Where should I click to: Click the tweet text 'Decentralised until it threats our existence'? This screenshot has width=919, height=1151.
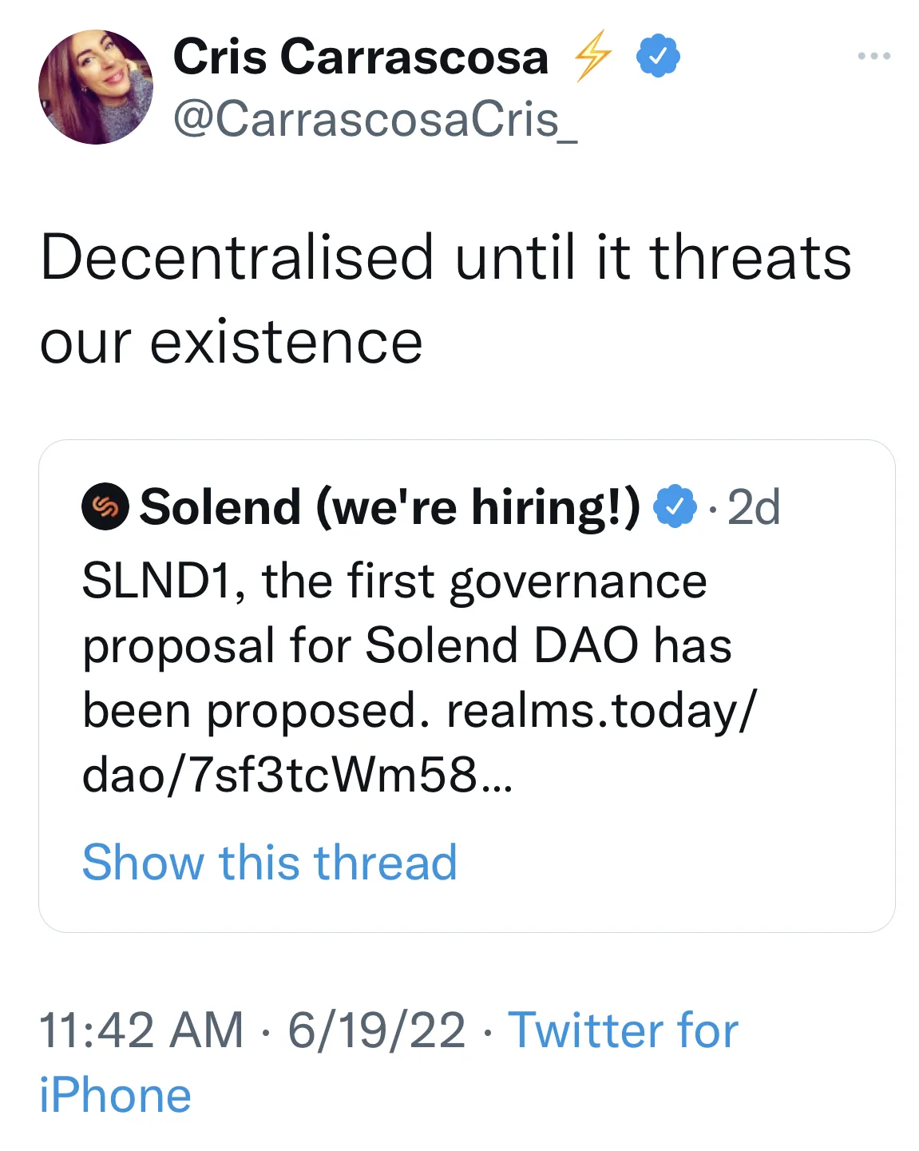pyautogui.click(x=447, y=298)
